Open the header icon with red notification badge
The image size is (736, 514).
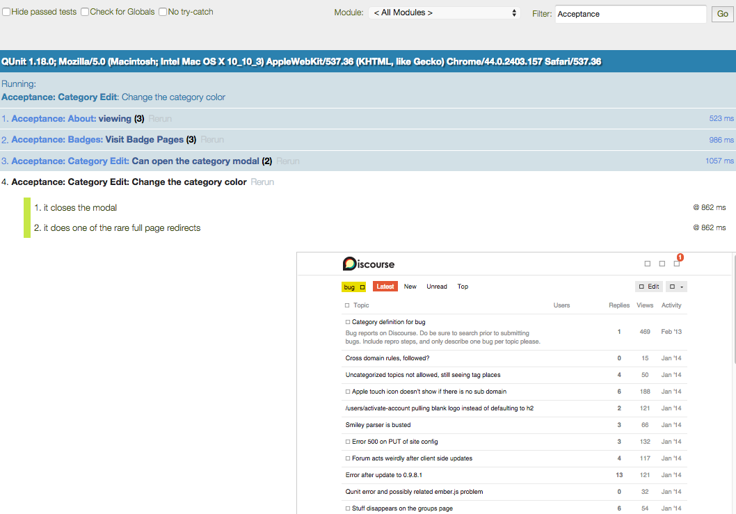676,264
